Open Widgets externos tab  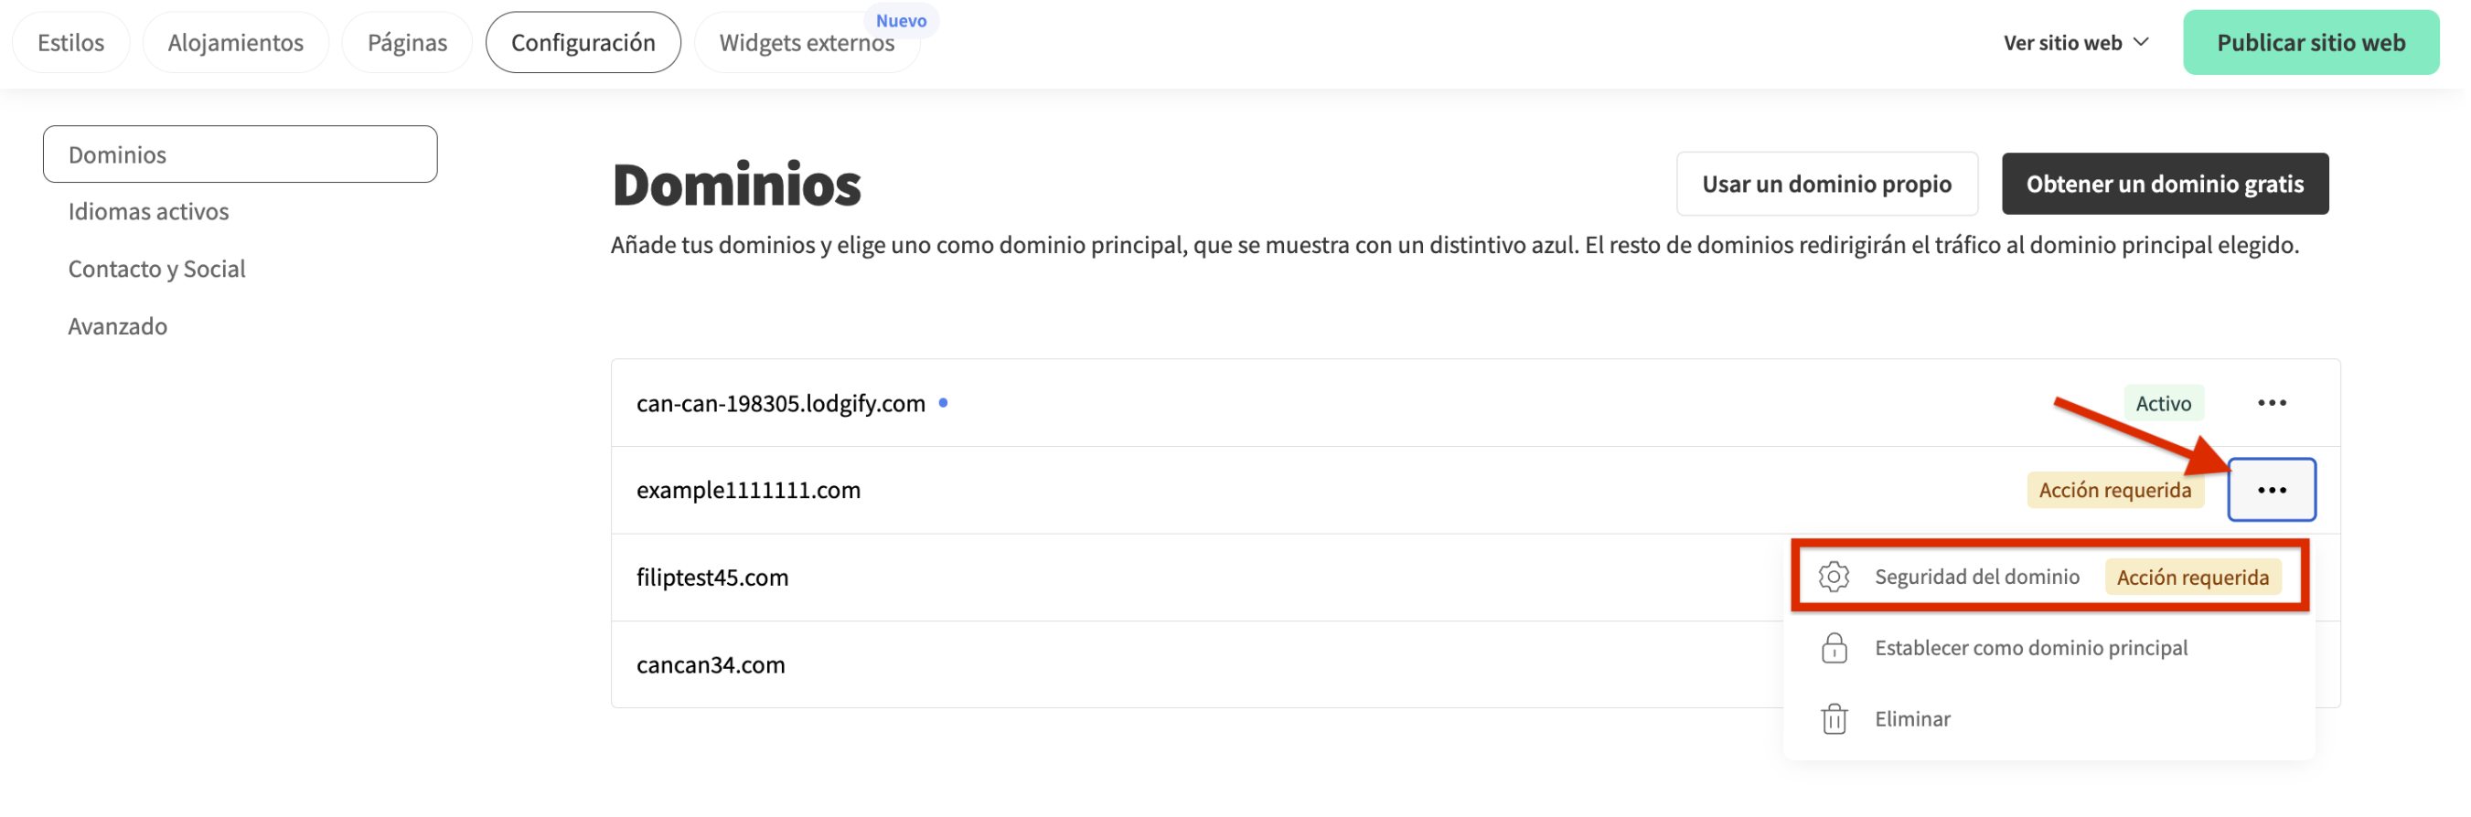tap(806, 42)
